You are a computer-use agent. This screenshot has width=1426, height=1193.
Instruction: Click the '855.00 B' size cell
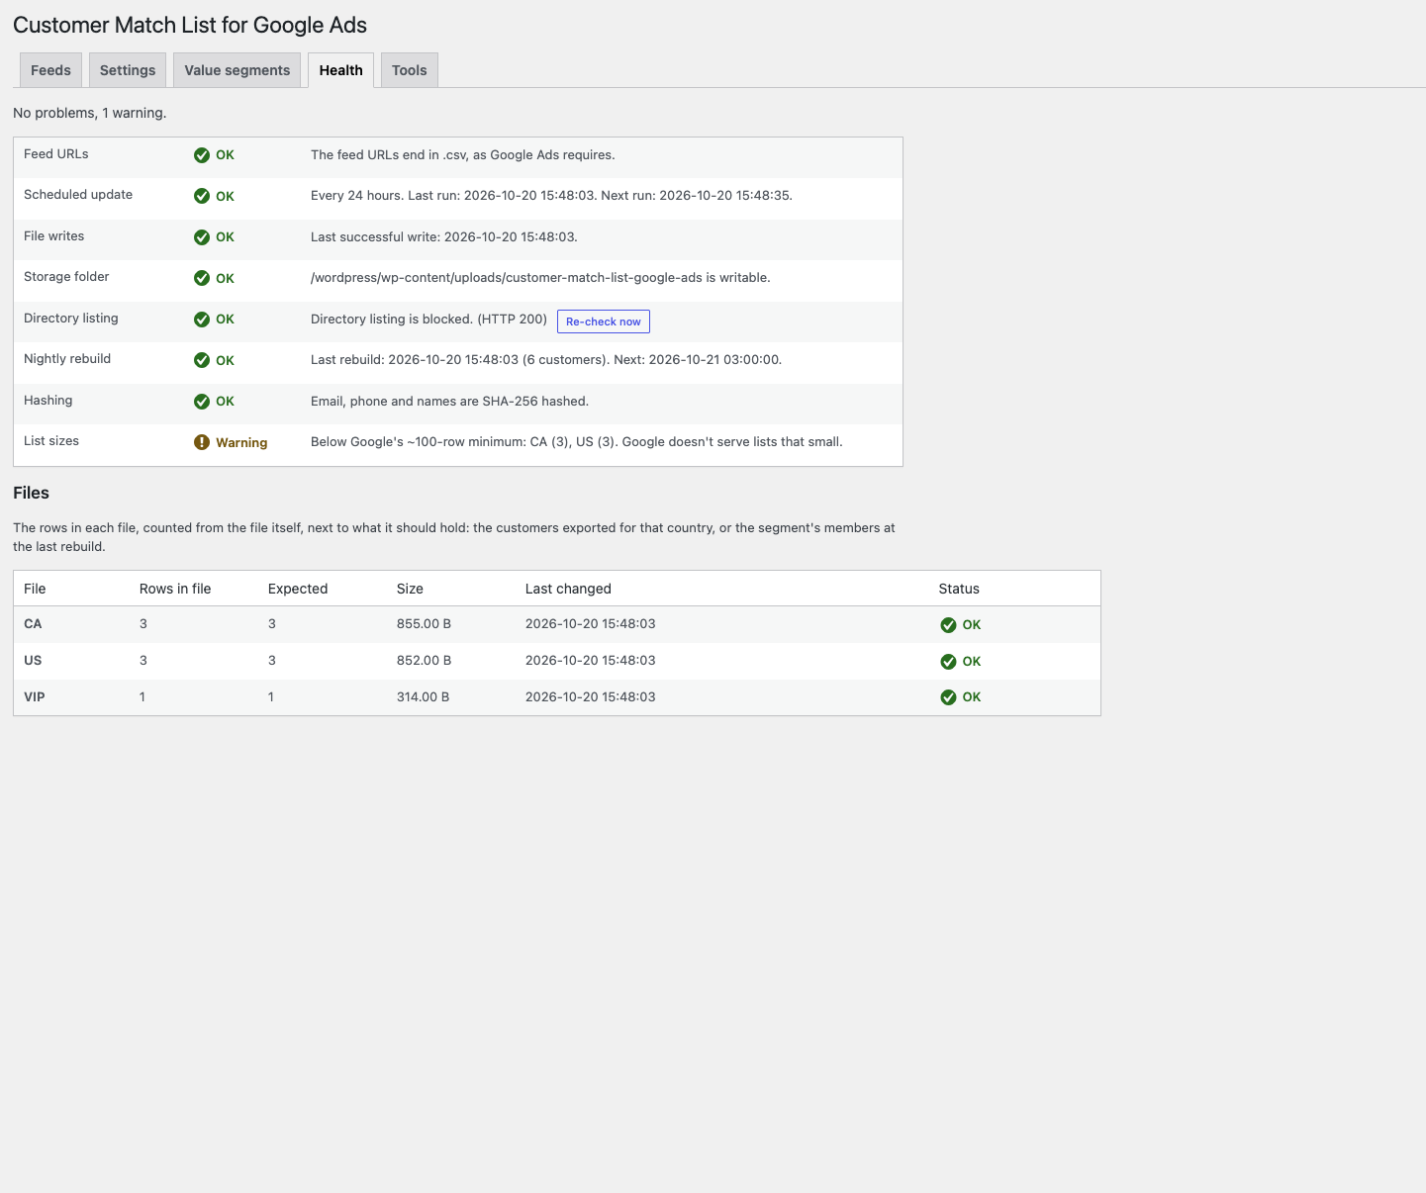[424, 624]
